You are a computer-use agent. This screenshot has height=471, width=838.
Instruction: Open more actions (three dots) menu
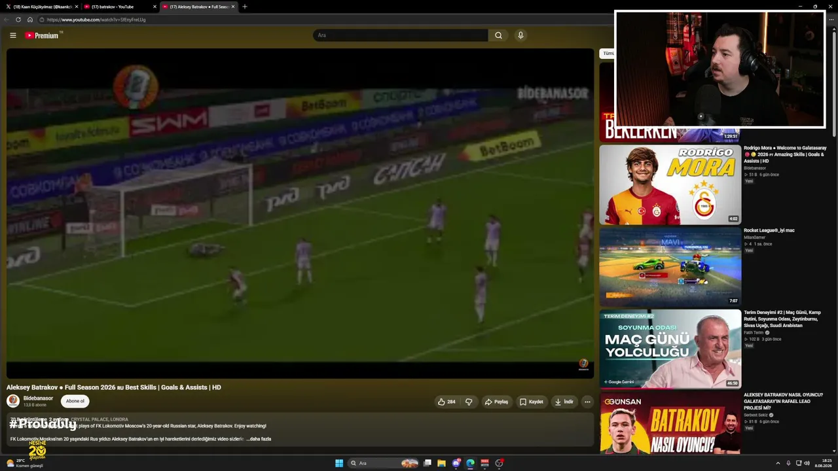click(x=587, y=402)
